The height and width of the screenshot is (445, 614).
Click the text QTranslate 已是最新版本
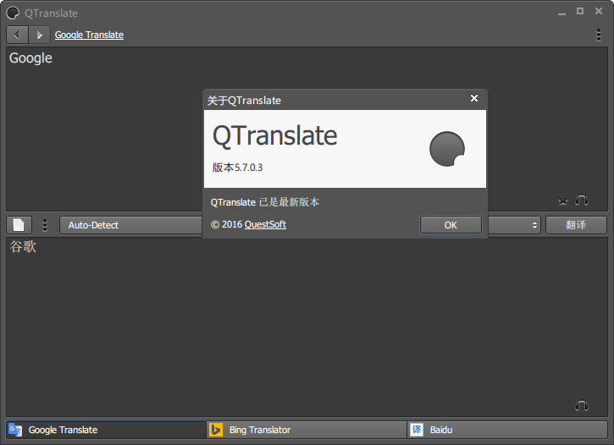click(265, 202)
